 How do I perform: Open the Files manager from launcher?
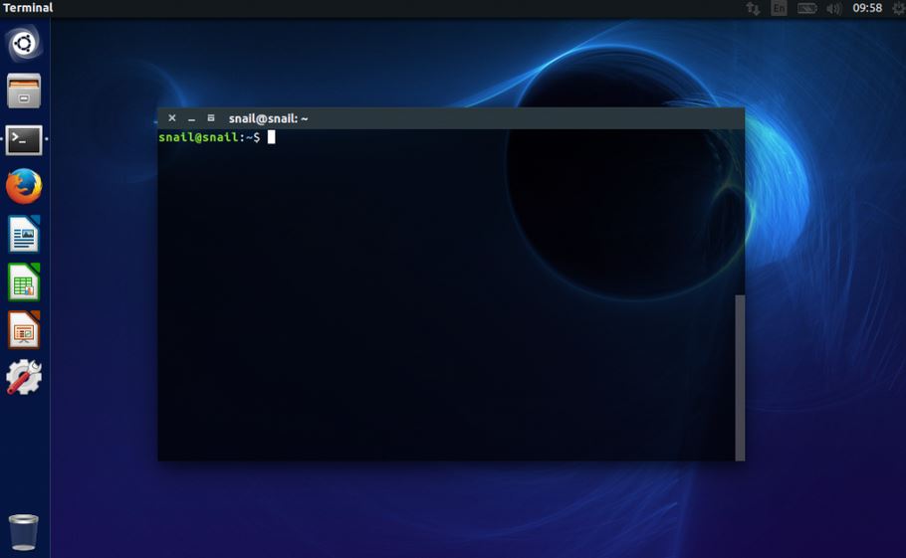[x=24, y=92]
